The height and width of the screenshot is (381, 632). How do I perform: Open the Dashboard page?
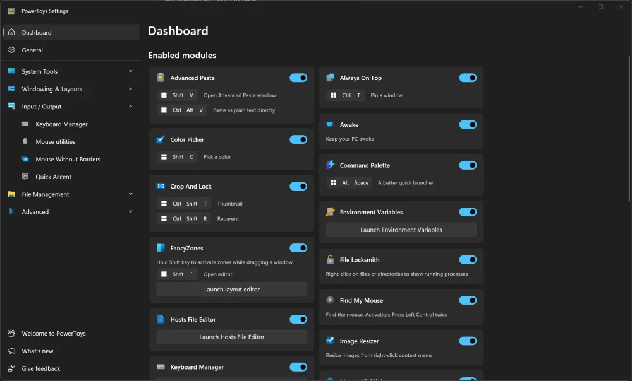(x=71, y=32)
